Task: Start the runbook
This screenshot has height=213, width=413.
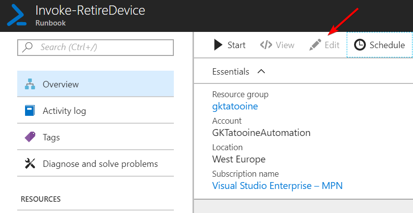Action: click(x=229, y=45)
